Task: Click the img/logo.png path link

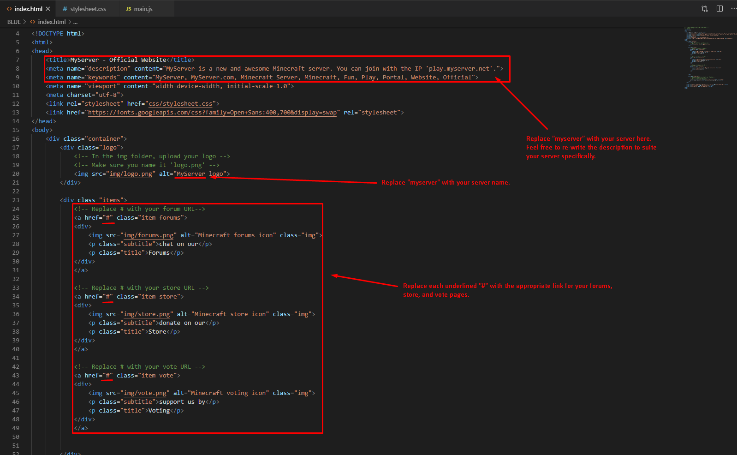Action: pyautogui.click(x=131, y=174)
